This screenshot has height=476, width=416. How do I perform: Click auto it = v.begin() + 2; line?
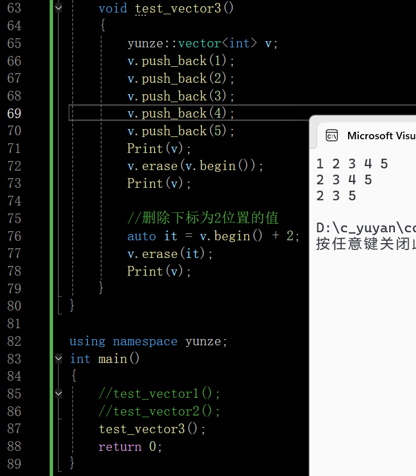[213, 236]
